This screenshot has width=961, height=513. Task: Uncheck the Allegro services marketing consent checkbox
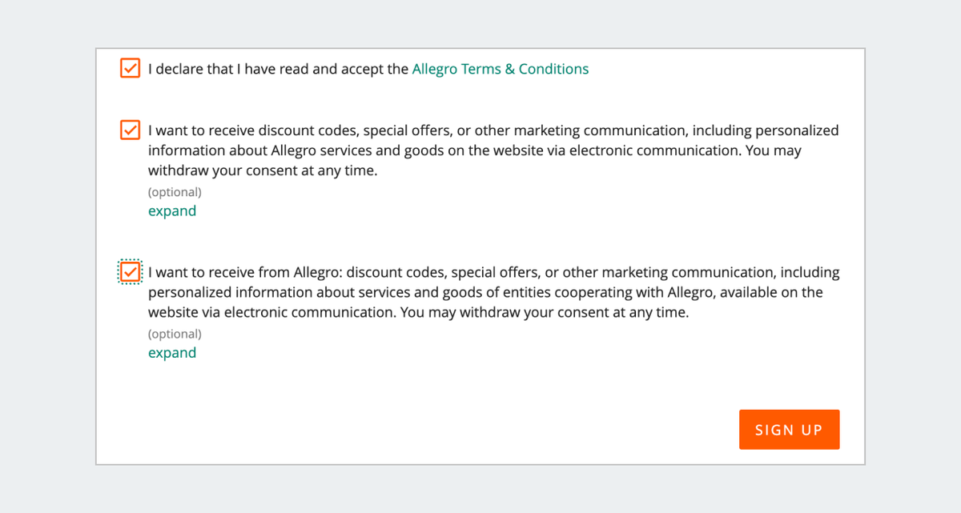(x=130, y=130)
